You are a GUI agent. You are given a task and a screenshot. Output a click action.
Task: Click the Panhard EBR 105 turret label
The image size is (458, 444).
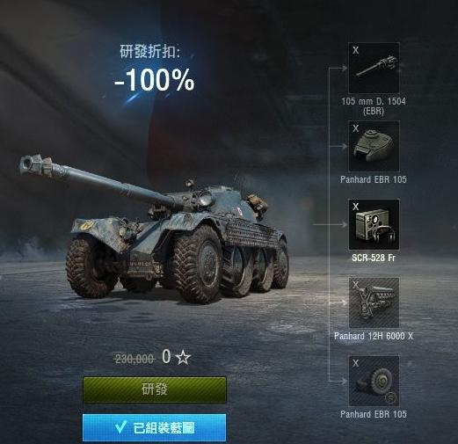(374, 179)
